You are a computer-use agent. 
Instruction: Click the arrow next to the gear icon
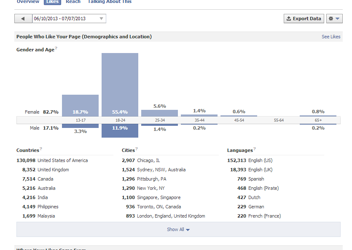pos(337,19)
